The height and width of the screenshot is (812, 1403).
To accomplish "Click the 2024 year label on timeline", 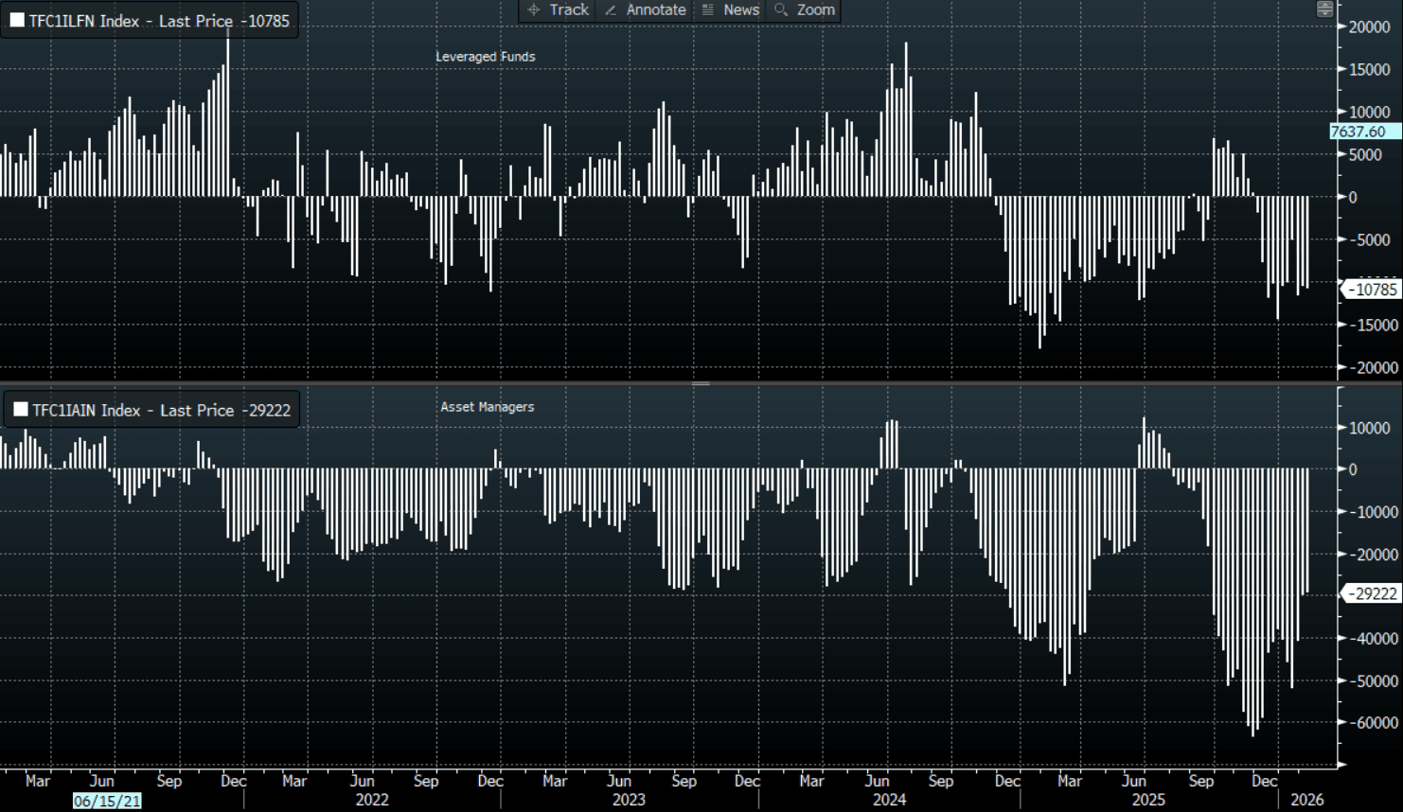I will (x=889, y=800).
